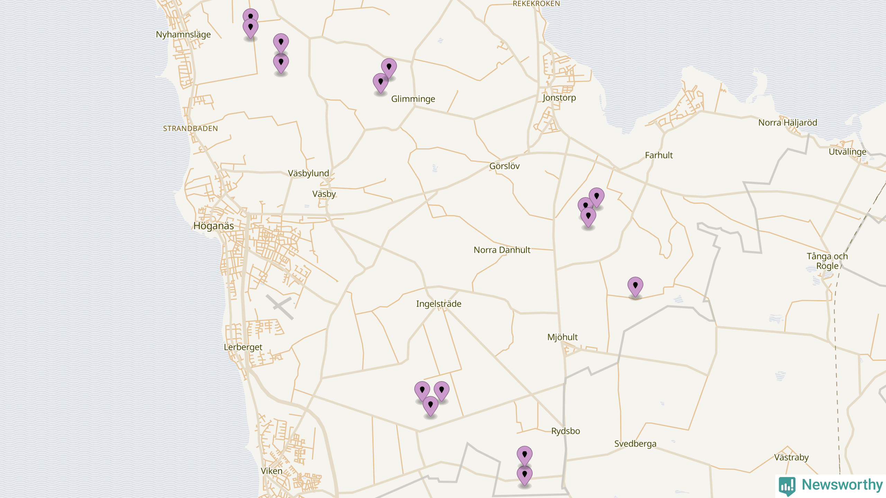Click the Viken place label
The image size is (886, 498).
click(272, 471)
